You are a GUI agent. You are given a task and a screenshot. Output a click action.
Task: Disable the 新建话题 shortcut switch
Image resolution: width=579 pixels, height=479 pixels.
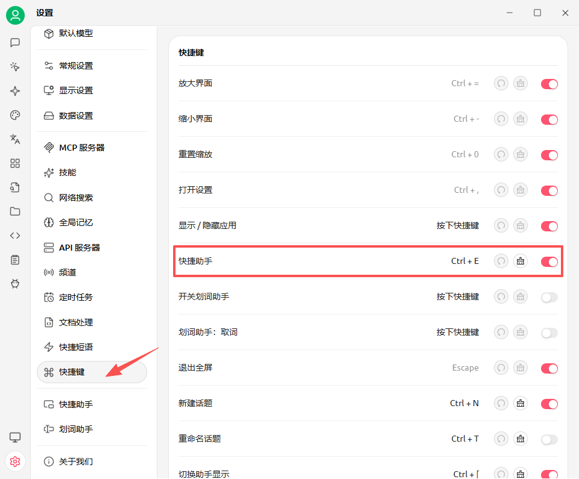(549, 404)
